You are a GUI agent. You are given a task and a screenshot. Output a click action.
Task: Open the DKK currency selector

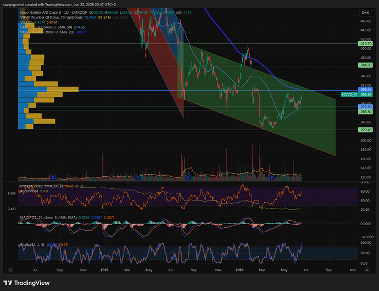[x=365, y=13]
